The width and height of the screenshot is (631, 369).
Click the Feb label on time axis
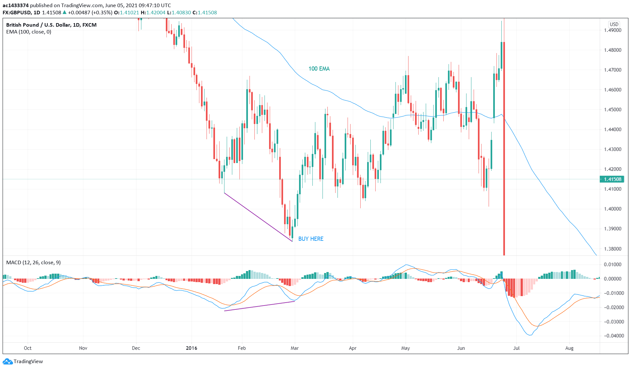(x=242, y=348)
